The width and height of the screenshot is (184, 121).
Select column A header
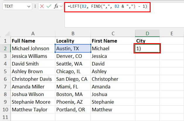(33, 33)
